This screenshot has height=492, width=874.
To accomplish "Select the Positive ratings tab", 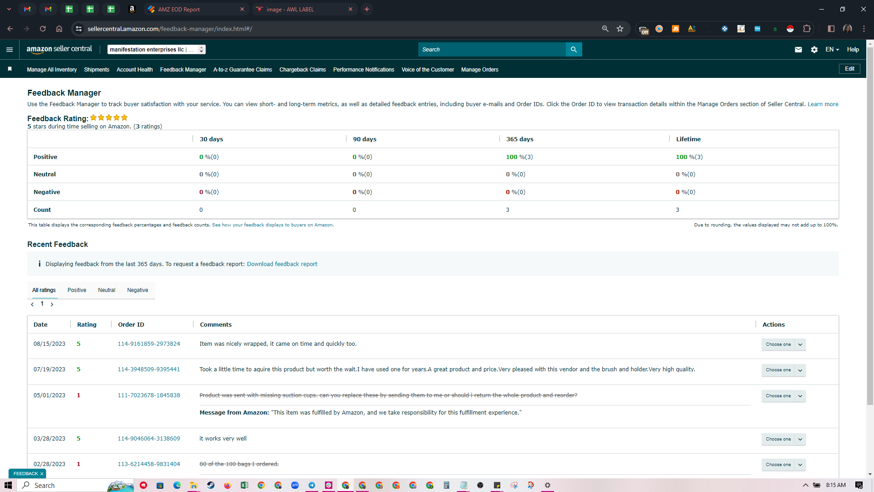I will (x=77, y=290).
